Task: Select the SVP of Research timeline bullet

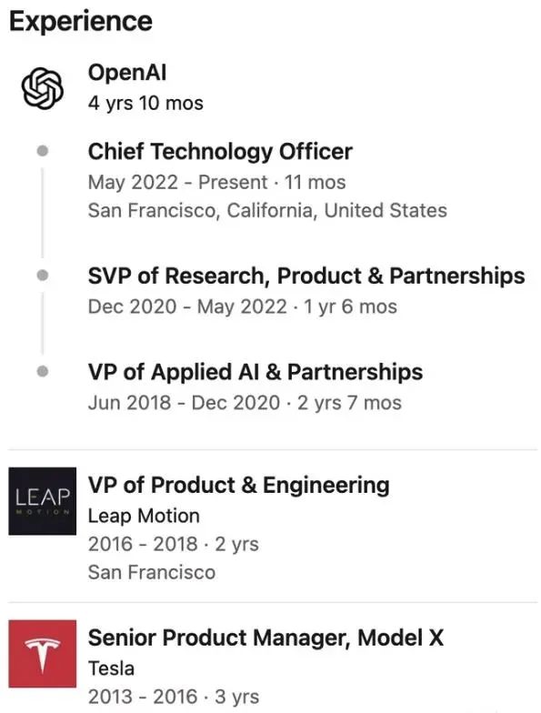Action: [42, 275]
